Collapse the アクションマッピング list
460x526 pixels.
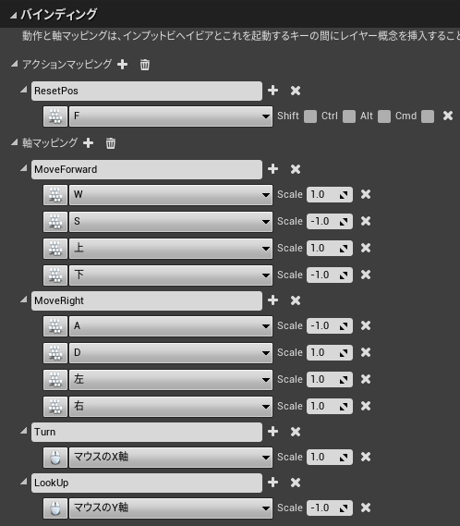pos(14,64)
